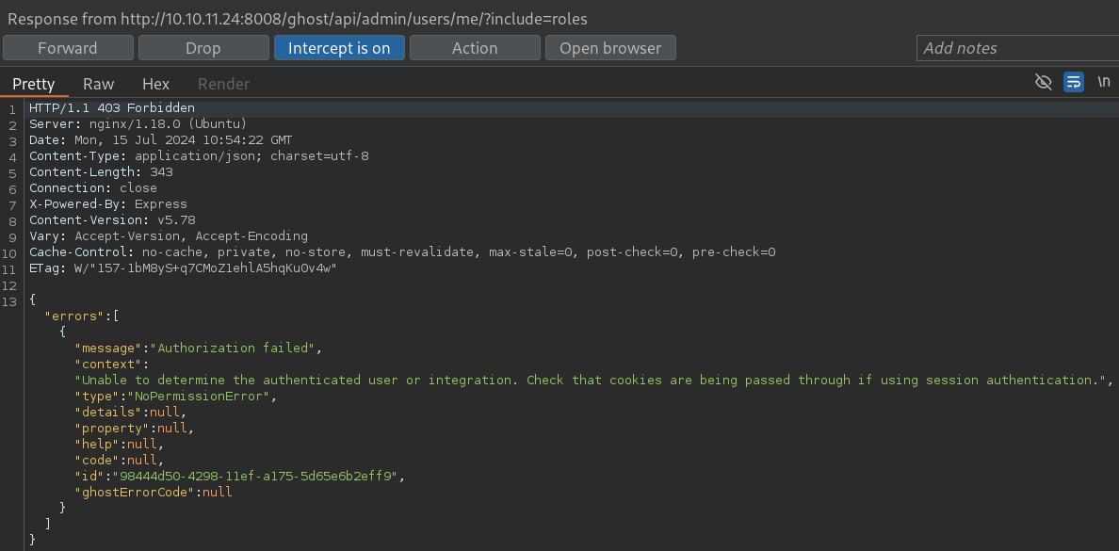
Task: Click the "help":null line
Action: pos(120,444)
